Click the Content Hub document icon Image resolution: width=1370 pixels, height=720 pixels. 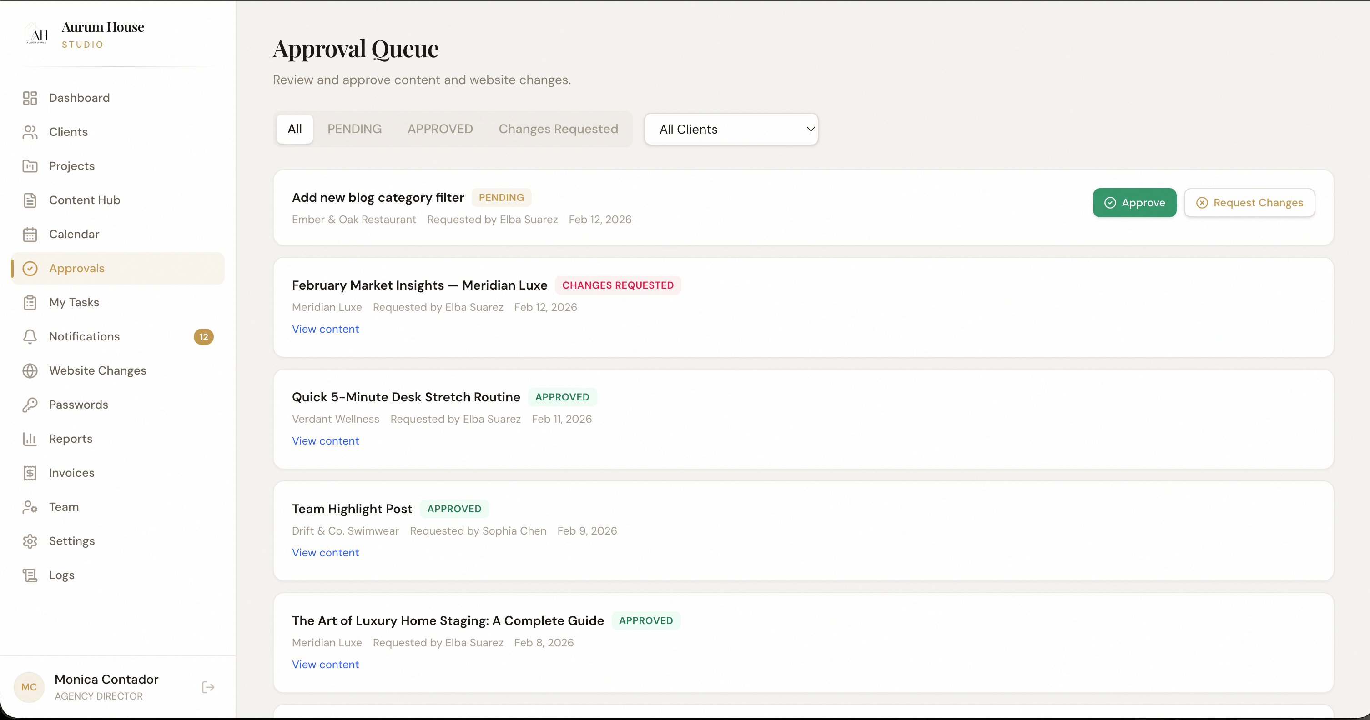click(30, 200)
